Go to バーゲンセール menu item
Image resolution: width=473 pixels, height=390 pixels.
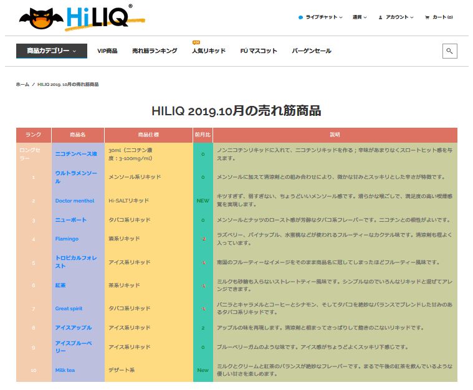312,51
